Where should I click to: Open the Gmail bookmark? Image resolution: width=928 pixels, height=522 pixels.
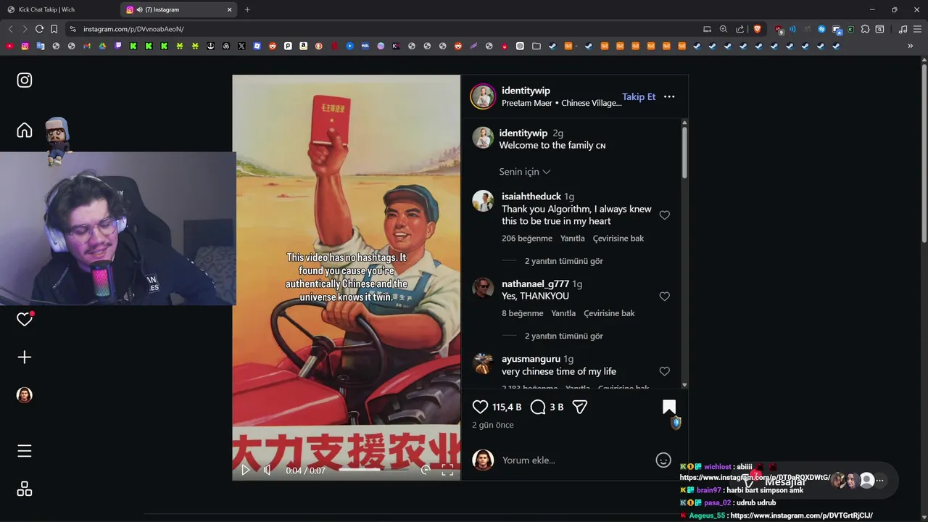point(87,46)
